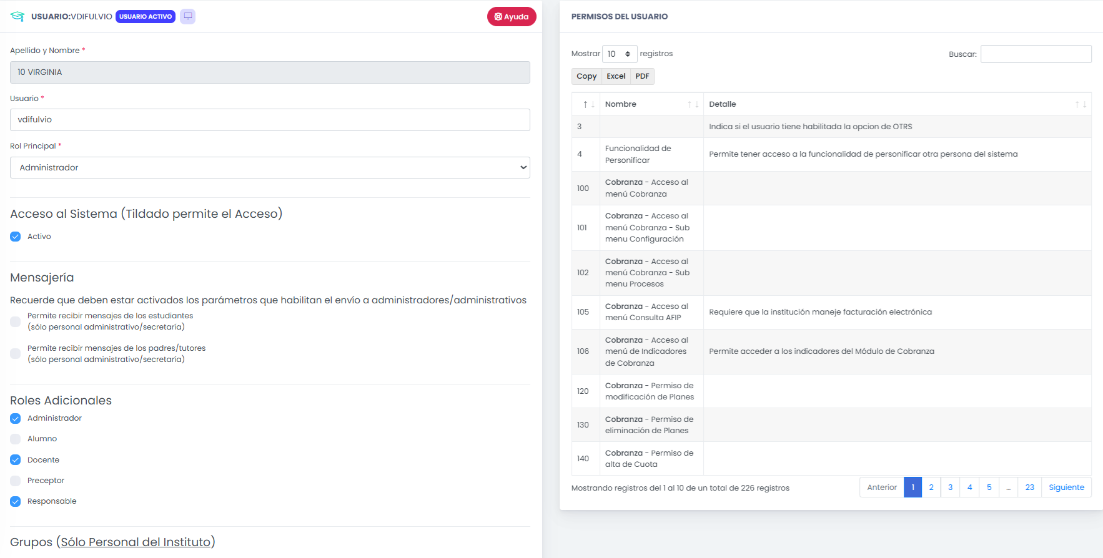Check the Alumno additional role
Viewport: 1103px width, 558px height.
tap(16, 439)
